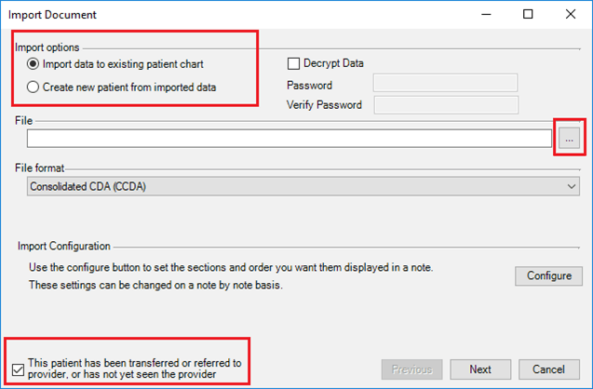Open file browser with the ellipsis button

[570, 138]
